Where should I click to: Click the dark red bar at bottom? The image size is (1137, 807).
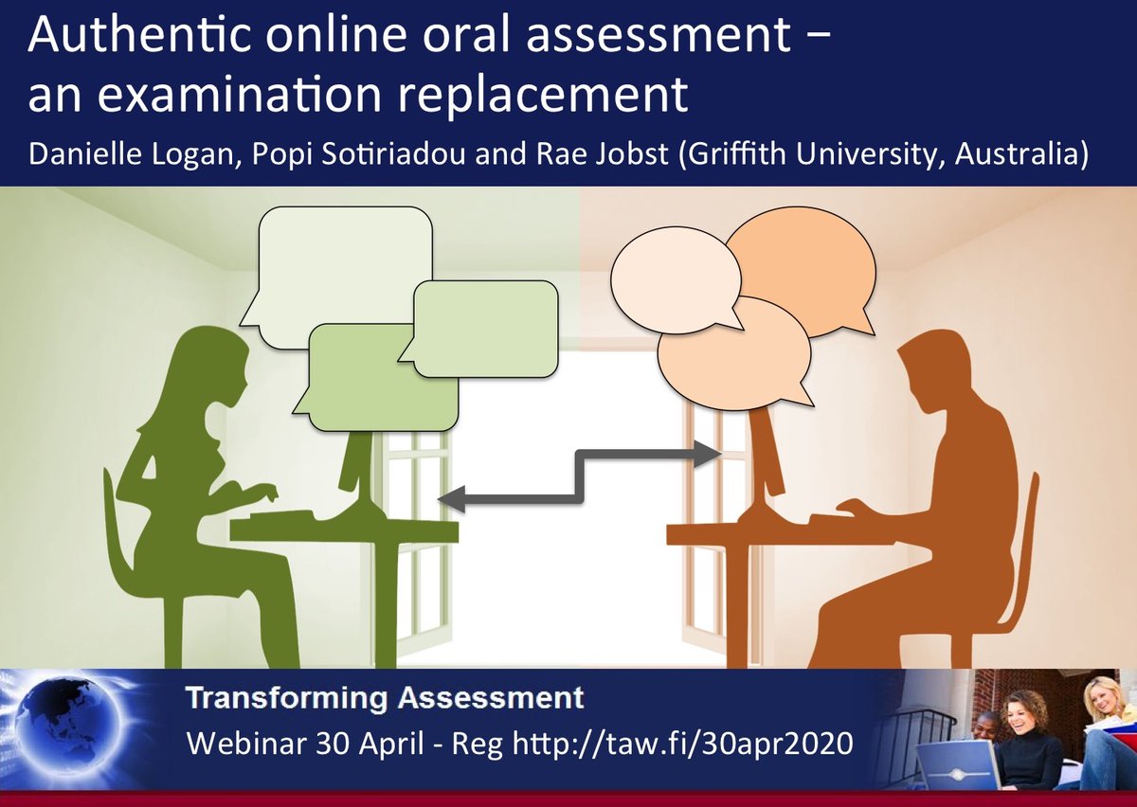568,801
